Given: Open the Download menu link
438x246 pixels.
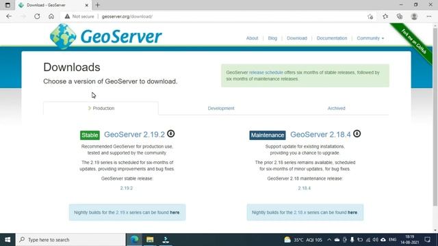Looking at the screenshot, I should coord(296,38).
